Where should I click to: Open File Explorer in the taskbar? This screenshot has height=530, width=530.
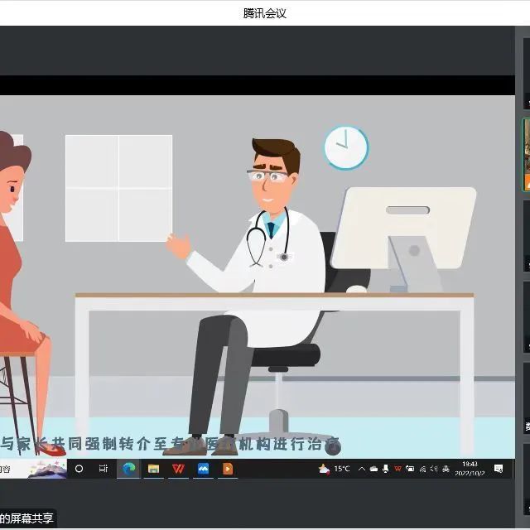coord(153,469)
